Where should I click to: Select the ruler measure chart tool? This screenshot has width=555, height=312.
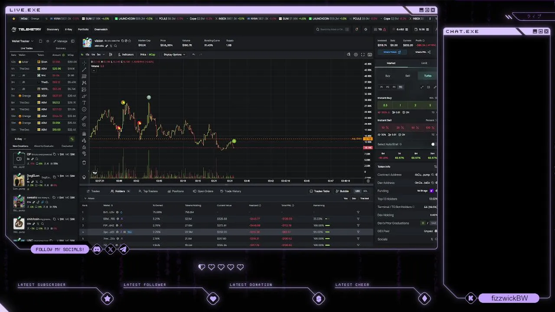coord(84,118)
